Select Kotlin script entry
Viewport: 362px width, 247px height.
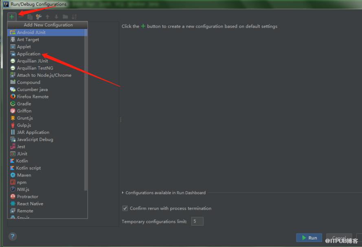point(47,168)
